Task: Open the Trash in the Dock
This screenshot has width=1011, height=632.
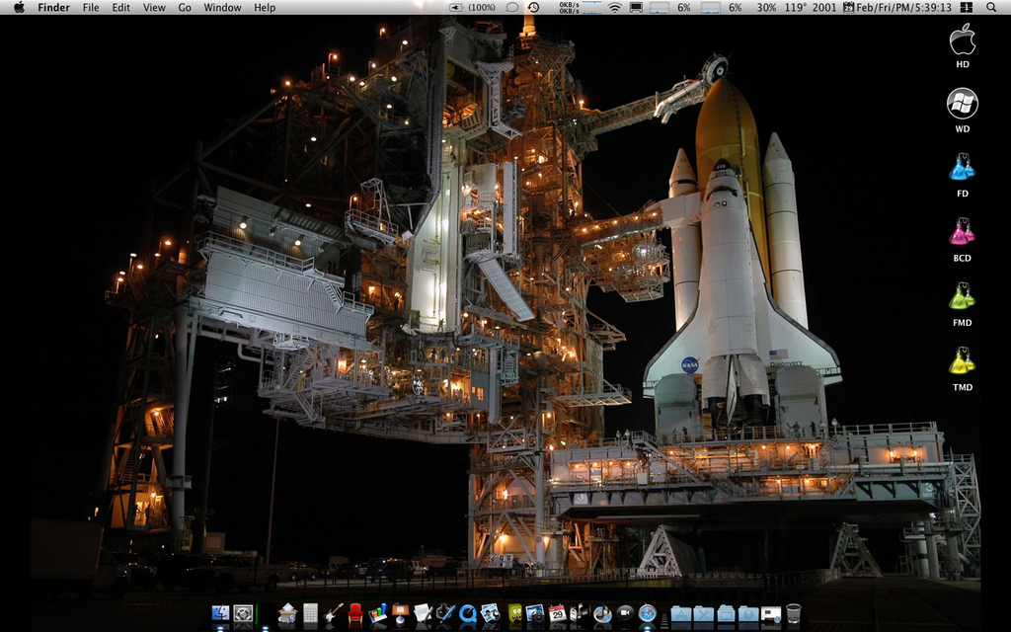Action: click(793, 613)
